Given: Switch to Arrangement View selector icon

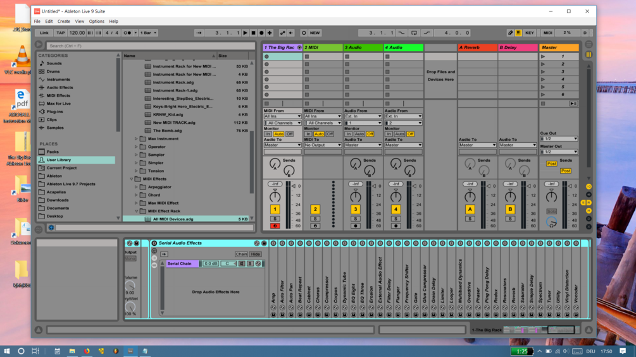Looking at the screenshot, I should [x=589, y=44].
